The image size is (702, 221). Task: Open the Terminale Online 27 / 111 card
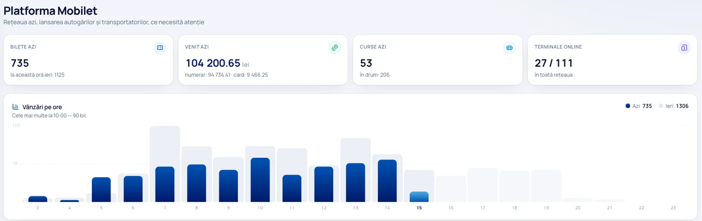tap(612, 60)
